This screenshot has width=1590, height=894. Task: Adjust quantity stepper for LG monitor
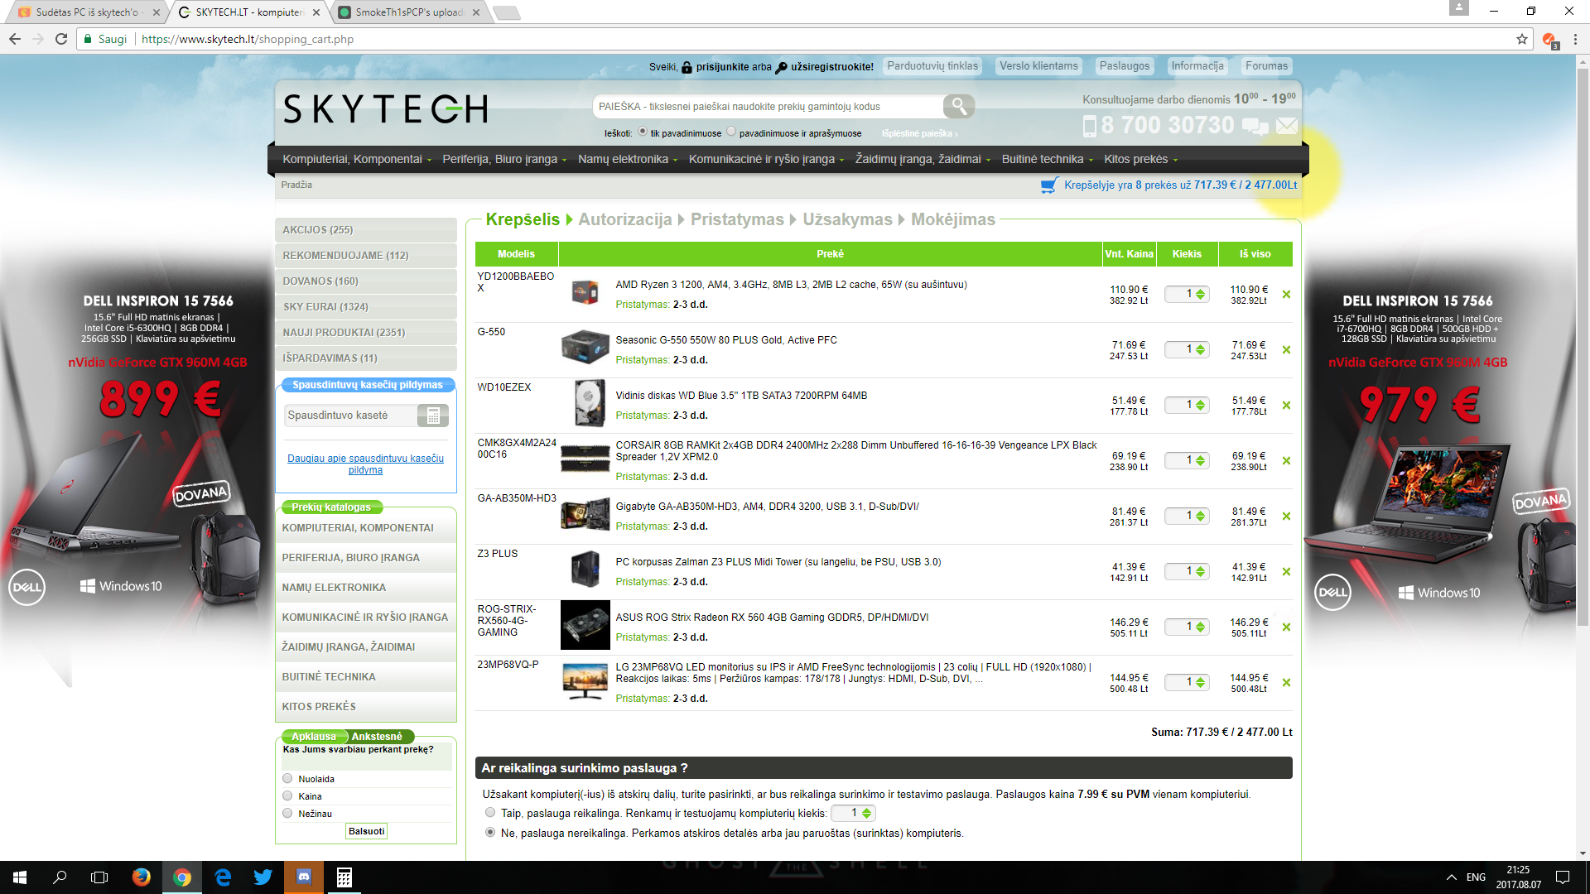click(1200, 682)
